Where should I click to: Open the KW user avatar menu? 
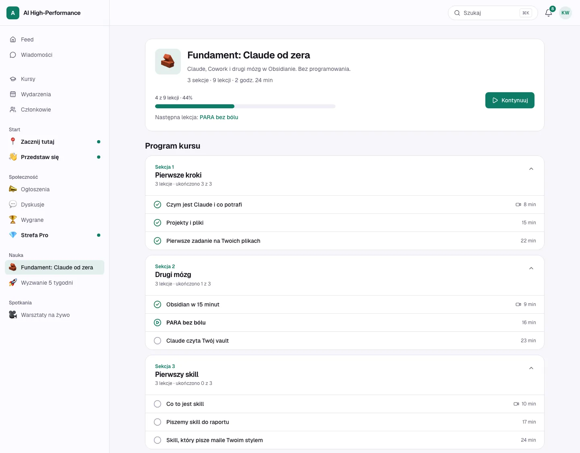pyautogui.click(x=565, y=13)
